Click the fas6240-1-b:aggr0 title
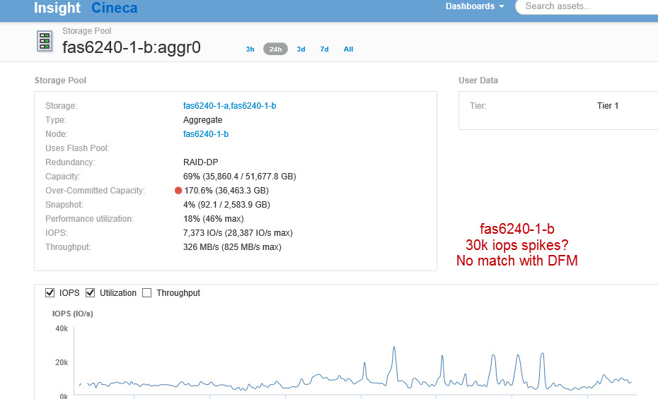Screen dimensions: 658x399 (132, 47)
